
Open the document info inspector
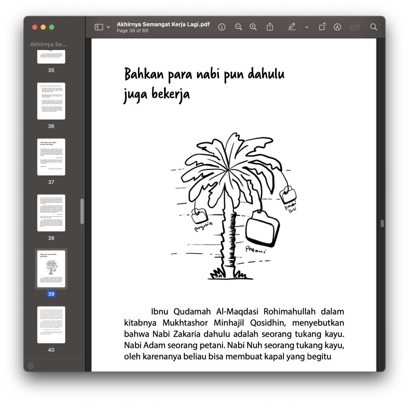pyautogui.click(x=222, y=27)
